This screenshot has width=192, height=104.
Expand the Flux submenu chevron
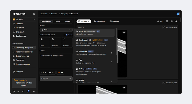(111, 61)
